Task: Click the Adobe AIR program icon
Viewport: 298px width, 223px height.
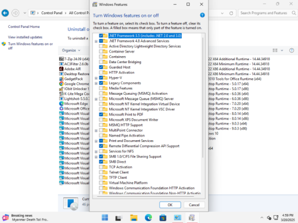Action: [x=61, y=69]
